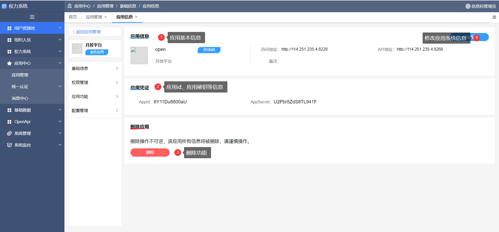Click the 返回应用管理 back link
Viewport: 499px width, 232px height.
coord(87,32)
